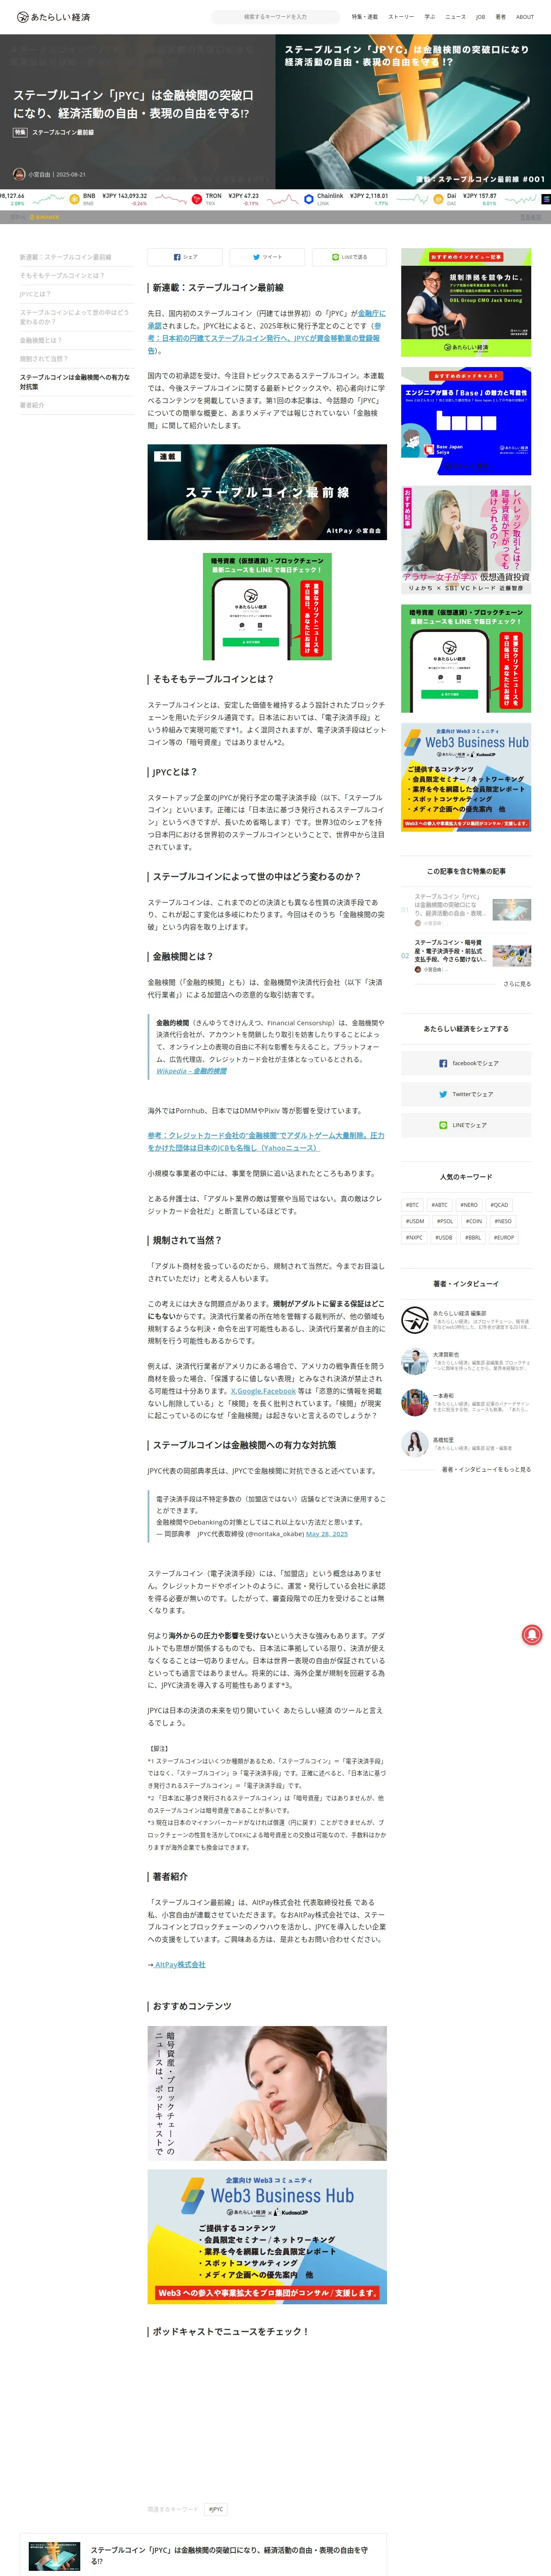Viewport: 551px width, 2576px height.
Task: Select #USDM keyword tag
Action: tap(414, 1221)
